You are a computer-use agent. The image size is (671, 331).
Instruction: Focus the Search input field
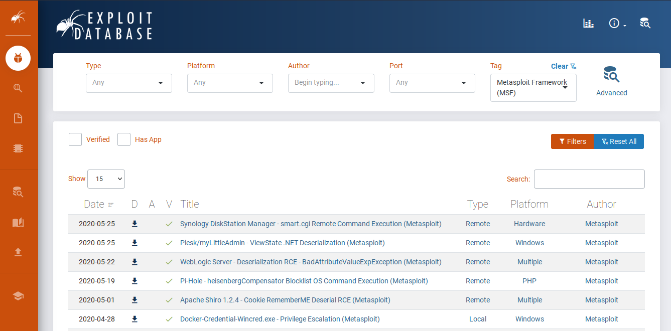pyautogui.click(x=589, y=179)
